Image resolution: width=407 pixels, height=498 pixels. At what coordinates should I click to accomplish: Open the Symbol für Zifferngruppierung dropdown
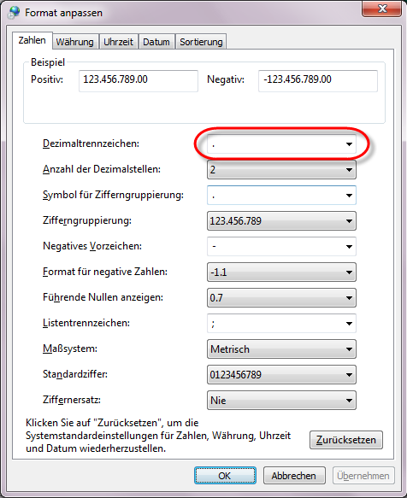click(281, 196)
